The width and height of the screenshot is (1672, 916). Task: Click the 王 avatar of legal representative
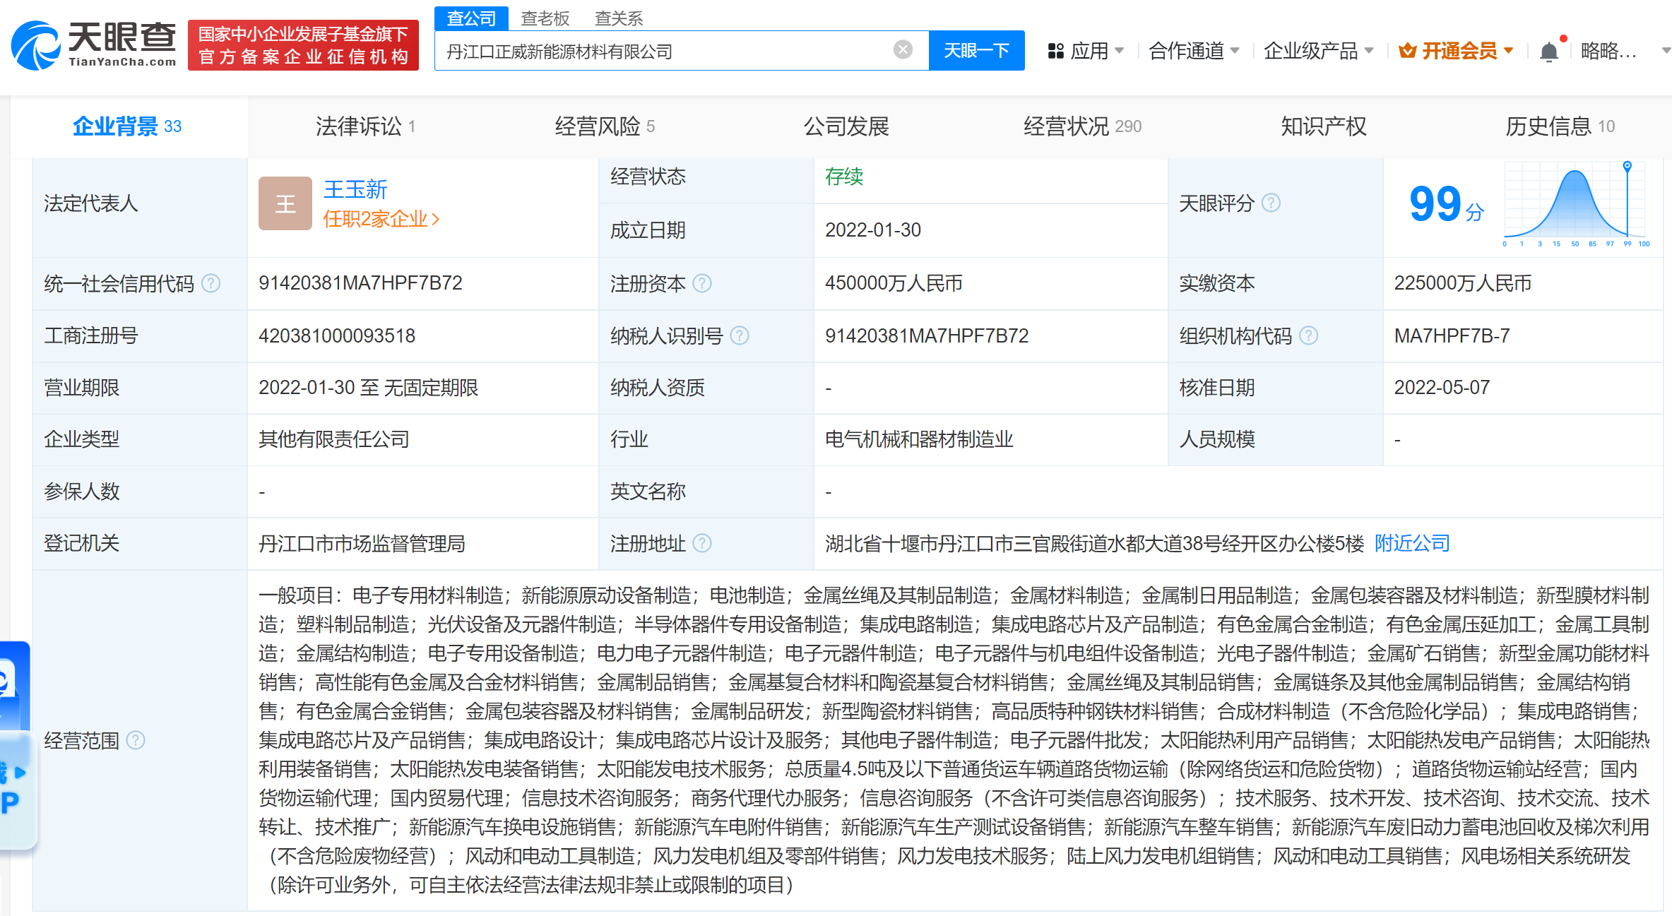[285, 203]
